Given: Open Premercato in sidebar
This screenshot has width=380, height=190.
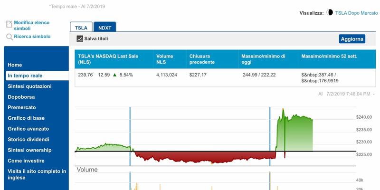Looking at the screenshot, I should coord(22,107).
